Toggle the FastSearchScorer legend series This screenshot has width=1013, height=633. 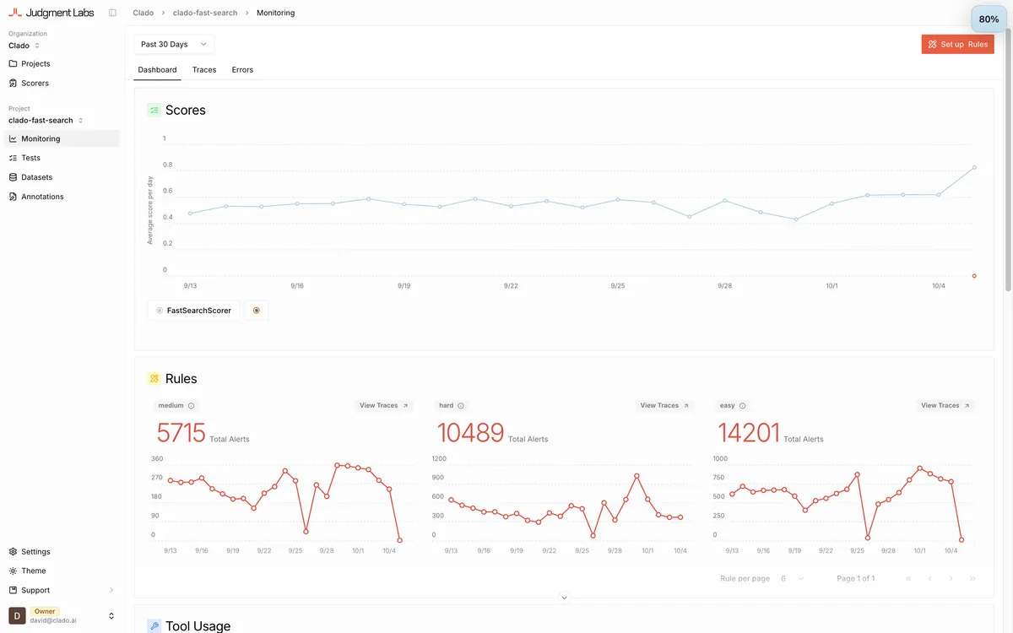(193, 311)
